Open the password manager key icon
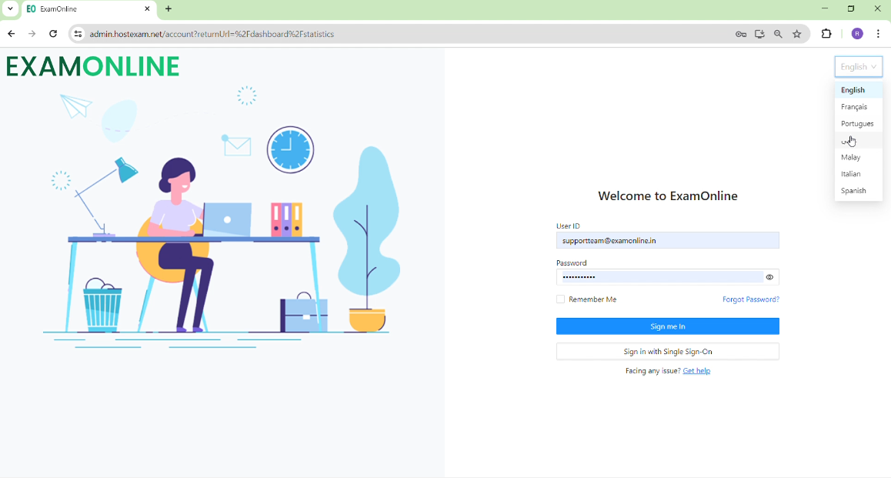The image size is (891, 478). [x=741, y=34]
